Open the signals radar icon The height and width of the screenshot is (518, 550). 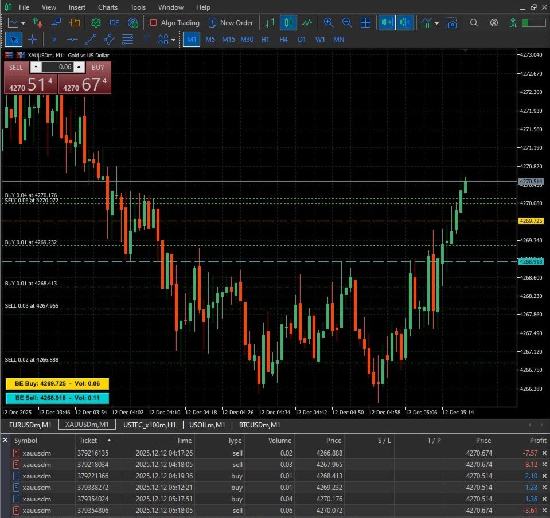tap(133, 23)
